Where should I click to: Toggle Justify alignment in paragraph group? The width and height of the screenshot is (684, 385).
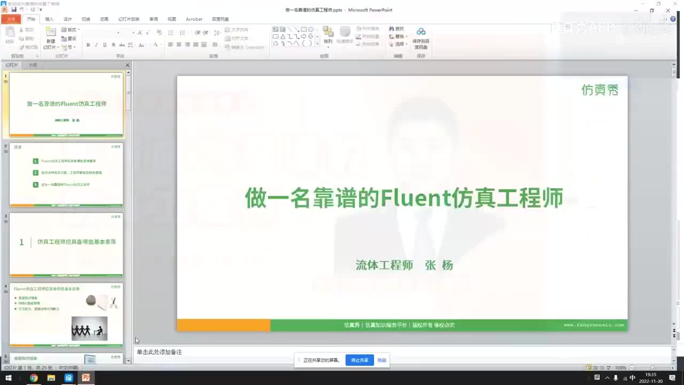click(196, 45)
